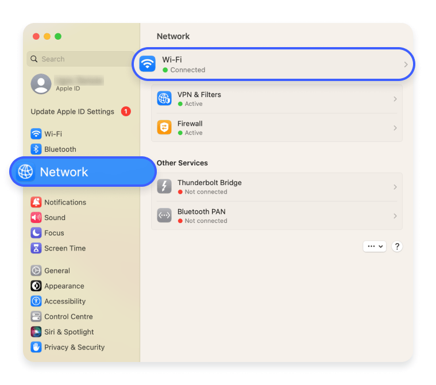
Task: Open the Thunderbolt Bridge chevron
Action: pyautogui.click(x=395, y=187)
